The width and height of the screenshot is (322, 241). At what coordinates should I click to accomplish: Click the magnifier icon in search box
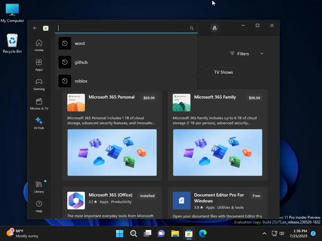(x=192, y=28)
